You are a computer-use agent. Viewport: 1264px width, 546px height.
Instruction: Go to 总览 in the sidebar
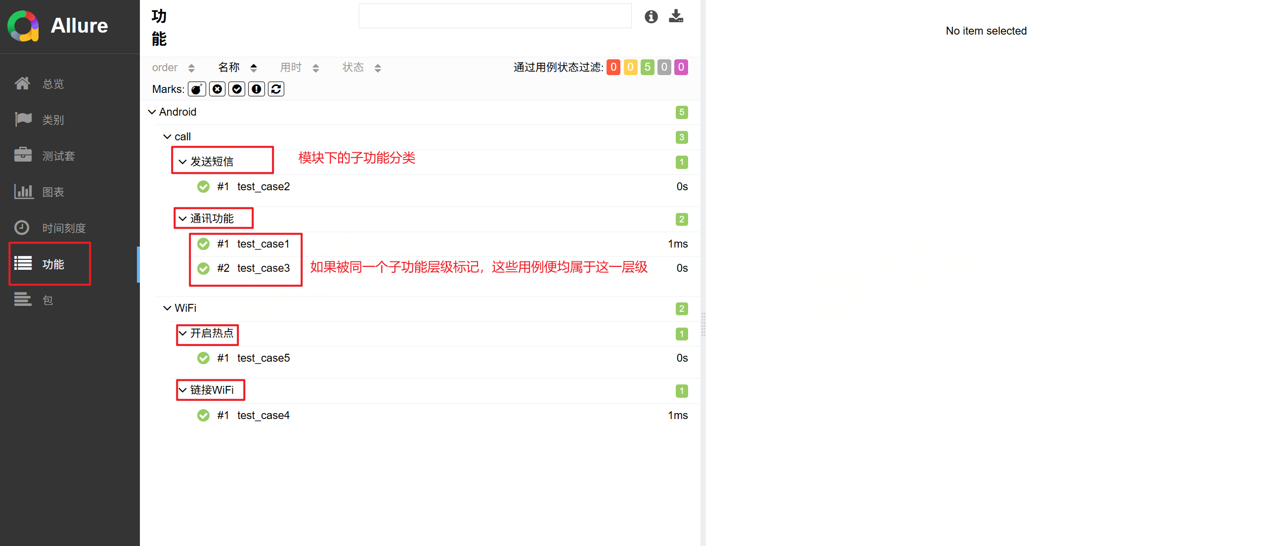click(53, 84)
